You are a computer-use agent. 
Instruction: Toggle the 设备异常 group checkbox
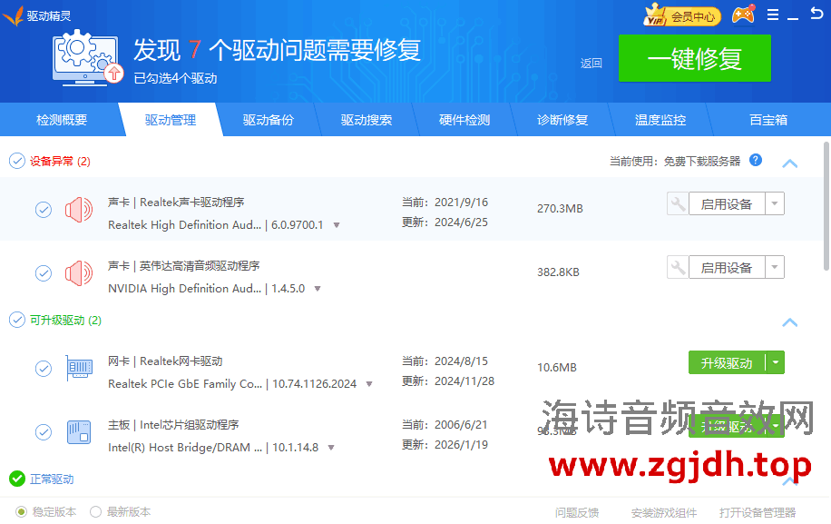pos(17,161)
